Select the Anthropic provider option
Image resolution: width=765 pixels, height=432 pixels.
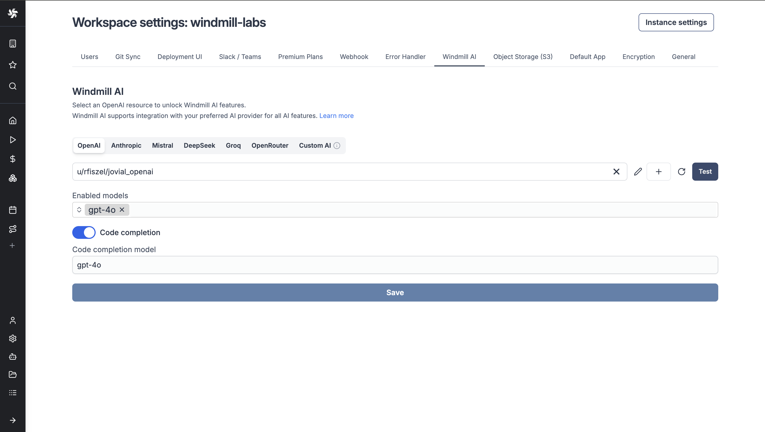click(x=126, y=145)
